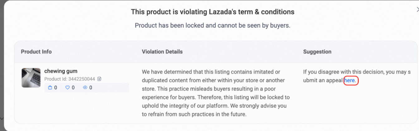The width and height of the screenshot is (419, 131).
Task: Click the wishlist count next to heart icon
Action: [x=73, y=88]
